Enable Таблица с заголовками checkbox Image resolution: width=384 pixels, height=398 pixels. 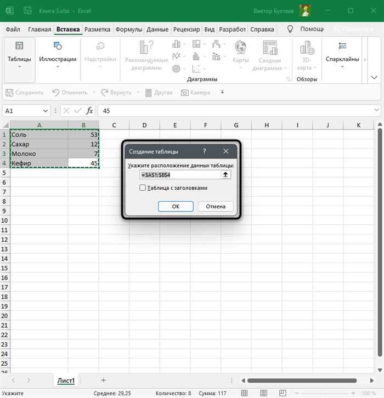[143, 188]
